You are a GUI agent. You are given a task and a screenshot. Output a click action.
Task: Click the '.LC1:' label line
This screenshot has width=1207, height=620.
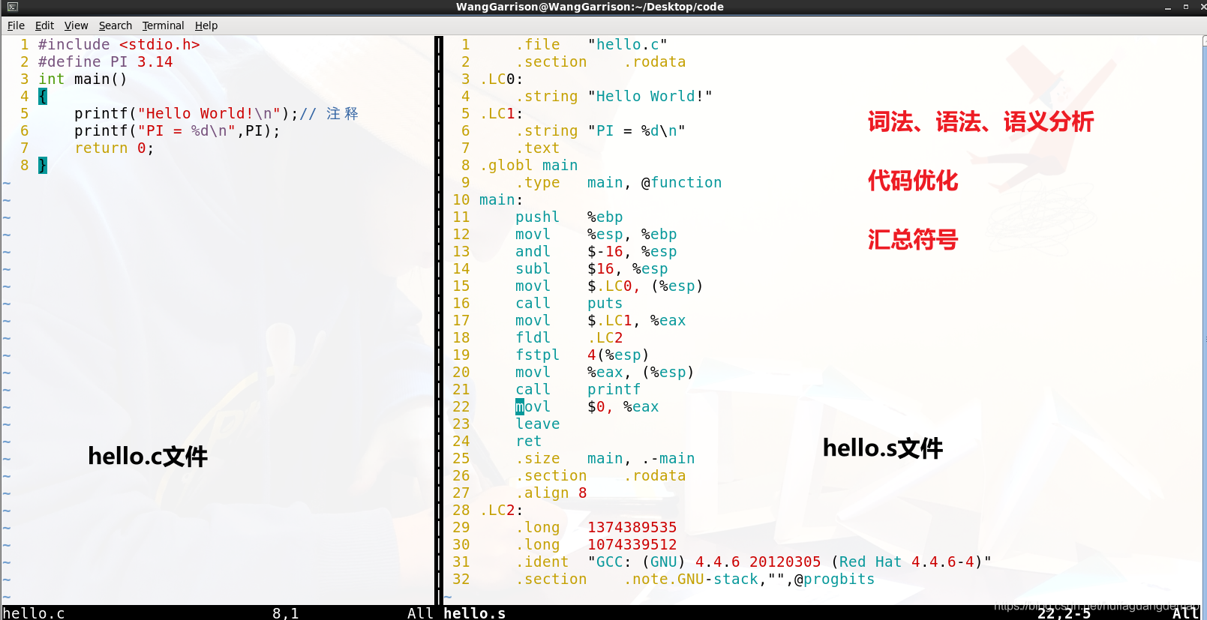(501, 113)
